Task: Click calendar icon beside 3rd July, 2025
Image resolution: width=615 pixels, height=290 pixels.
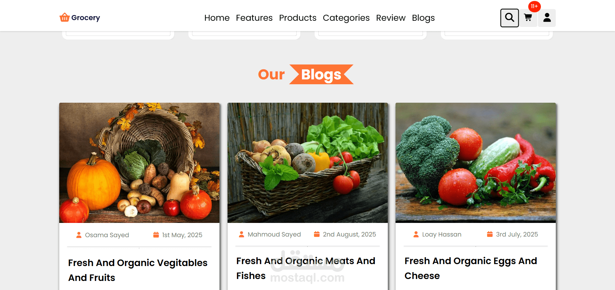Action: point(490,234)
